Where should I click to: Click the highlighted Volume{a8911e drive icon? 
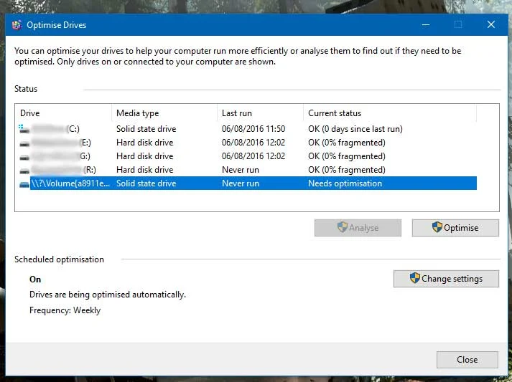click(24, 184)
